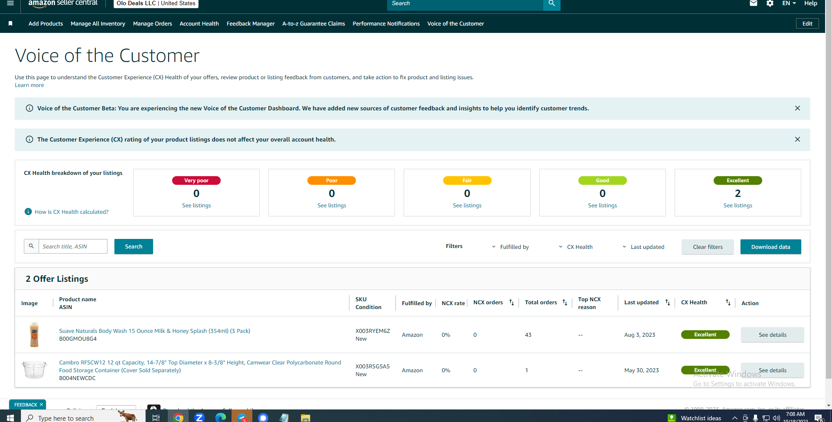832x422 pixels.
Task: See listings under Excellent
Action: point(737,206)
